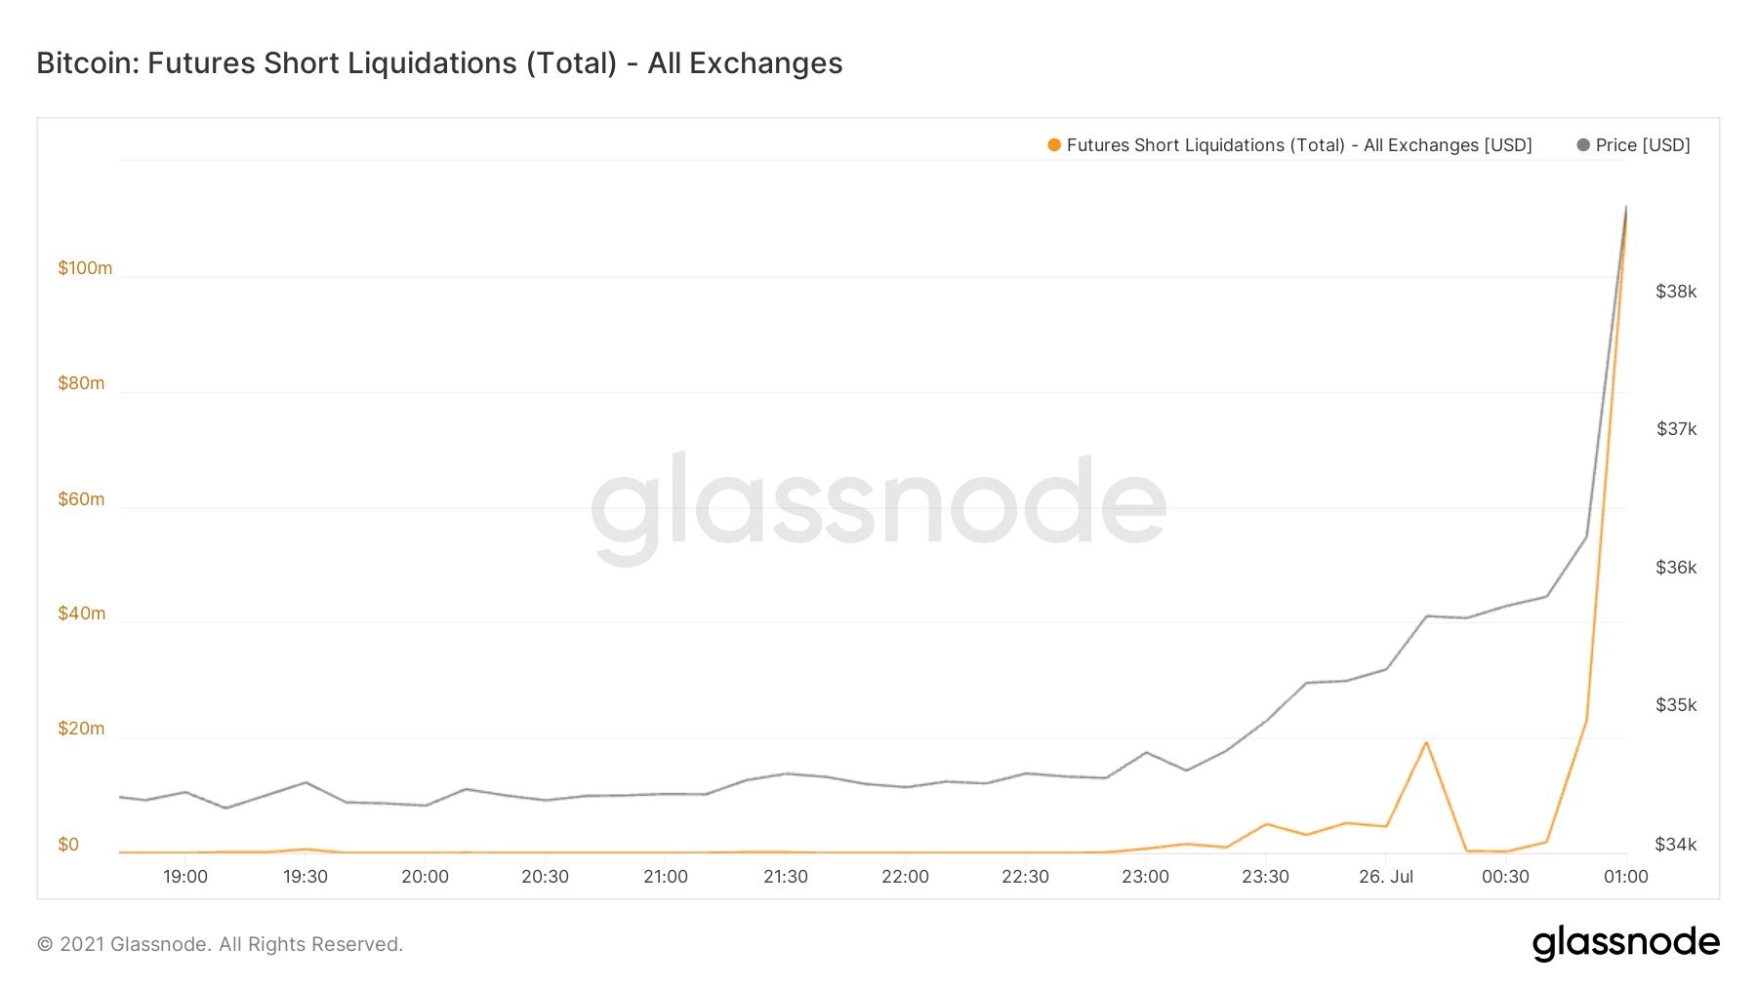Click the $20m left axis label
Screen dimensions: 1757x988
coord(81,729)
